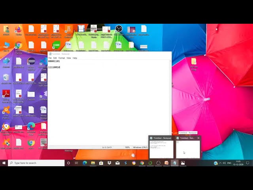This screenshot has width=253, height=190.
Task: Open the user profile folder desktop icon
Action: (x=6, y=30)
